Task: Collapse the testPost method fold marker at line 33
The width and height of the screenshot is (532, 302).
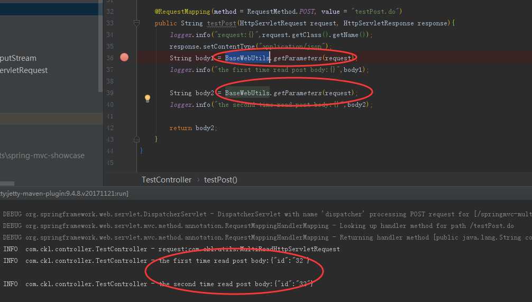Action: [136, 23]
